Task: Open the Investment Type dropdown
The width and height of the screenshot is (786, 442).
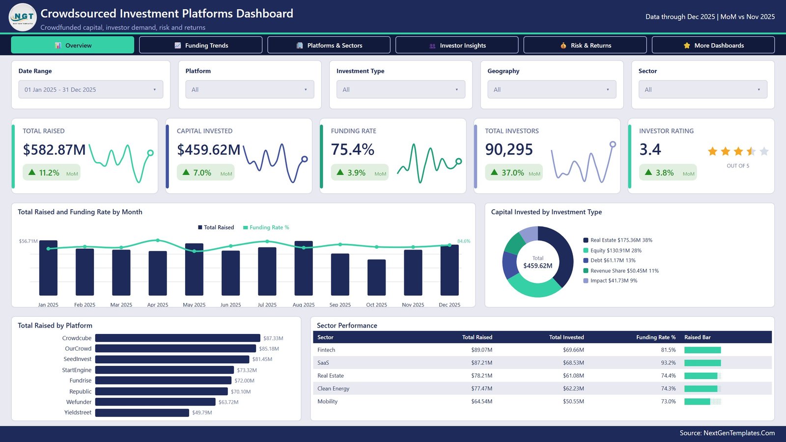Action: [401, 89]
